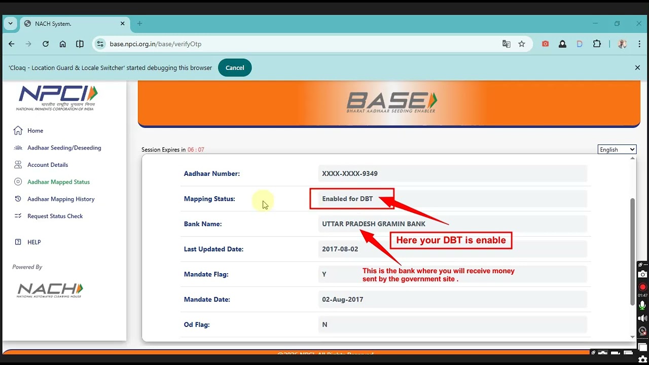Stop recording with the red button
This screenshot has width=649, height=365.
pyautogui.click(x=642, y=287)
